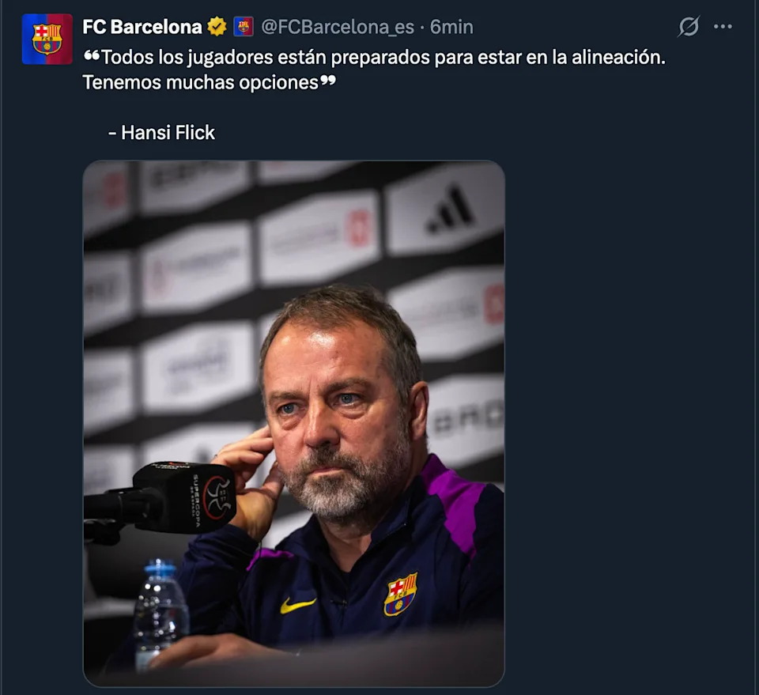Click the Barça crest on the jacket
This screenshot has width=759, height=695.
pyautogui.click(x=400, y=595)
